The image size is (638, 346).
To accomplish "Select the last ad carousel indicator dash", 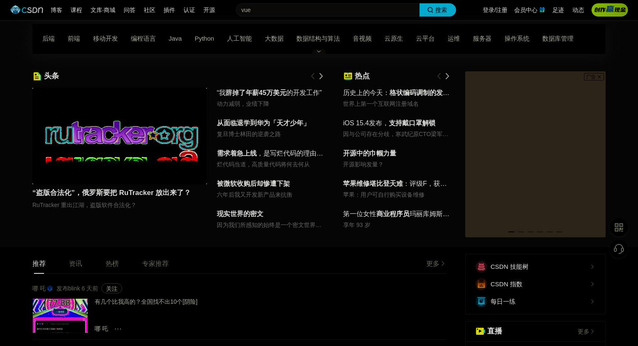I will pos(559,232).
